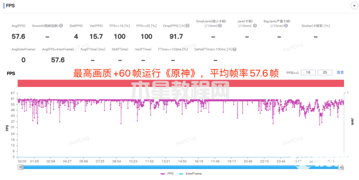Open help icon next to Delta(FTime)>100ms [/h]

[235, 49]
